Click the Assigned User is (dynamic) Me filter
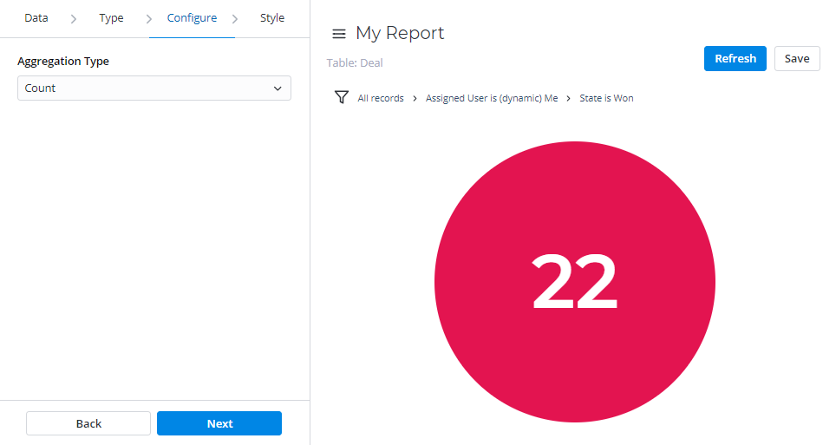This screenshot has height=445, width=836. [492, 99]
